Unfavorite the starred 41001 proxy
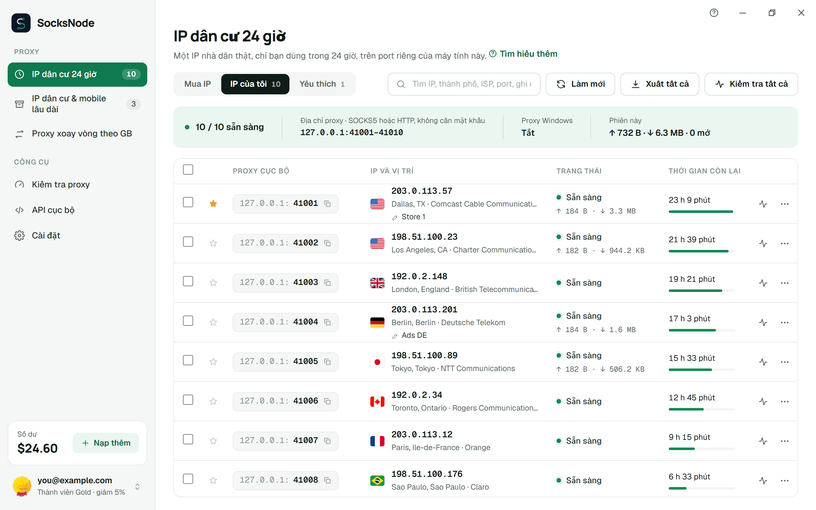Image resolution: width=816 pixels, height=510 pixels. [x=213, y=204]
